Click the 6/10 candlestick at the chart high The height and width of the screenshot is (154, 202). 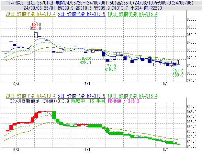click(36, 35)
